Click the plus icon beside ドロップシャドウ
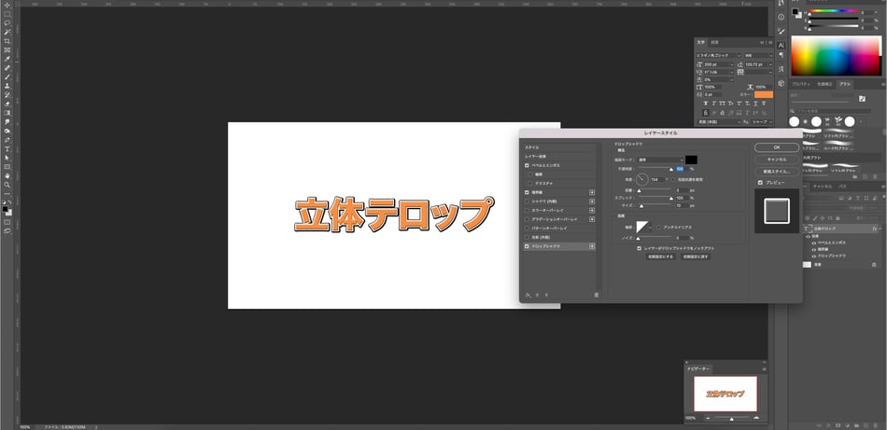887x430 pixels. (x=592, y=246)
